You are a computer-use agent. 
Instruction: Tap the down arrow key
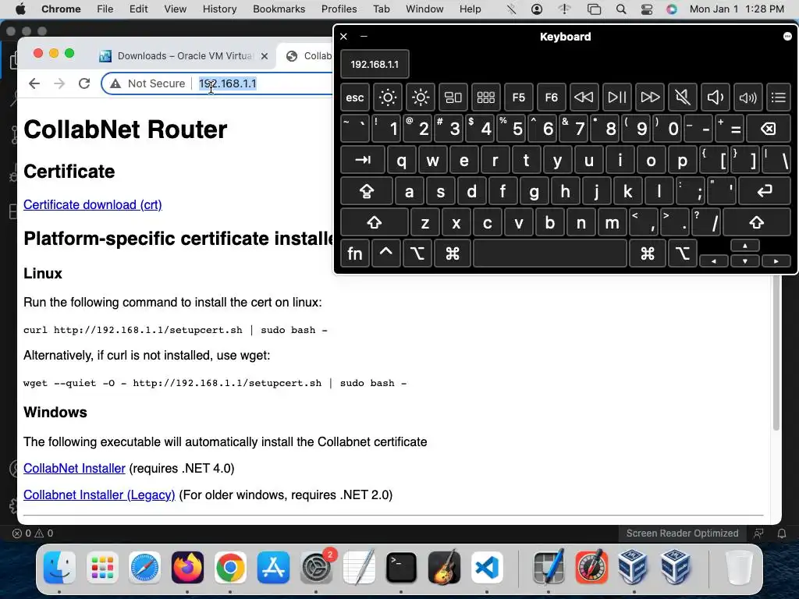click(x=745, y=261)
